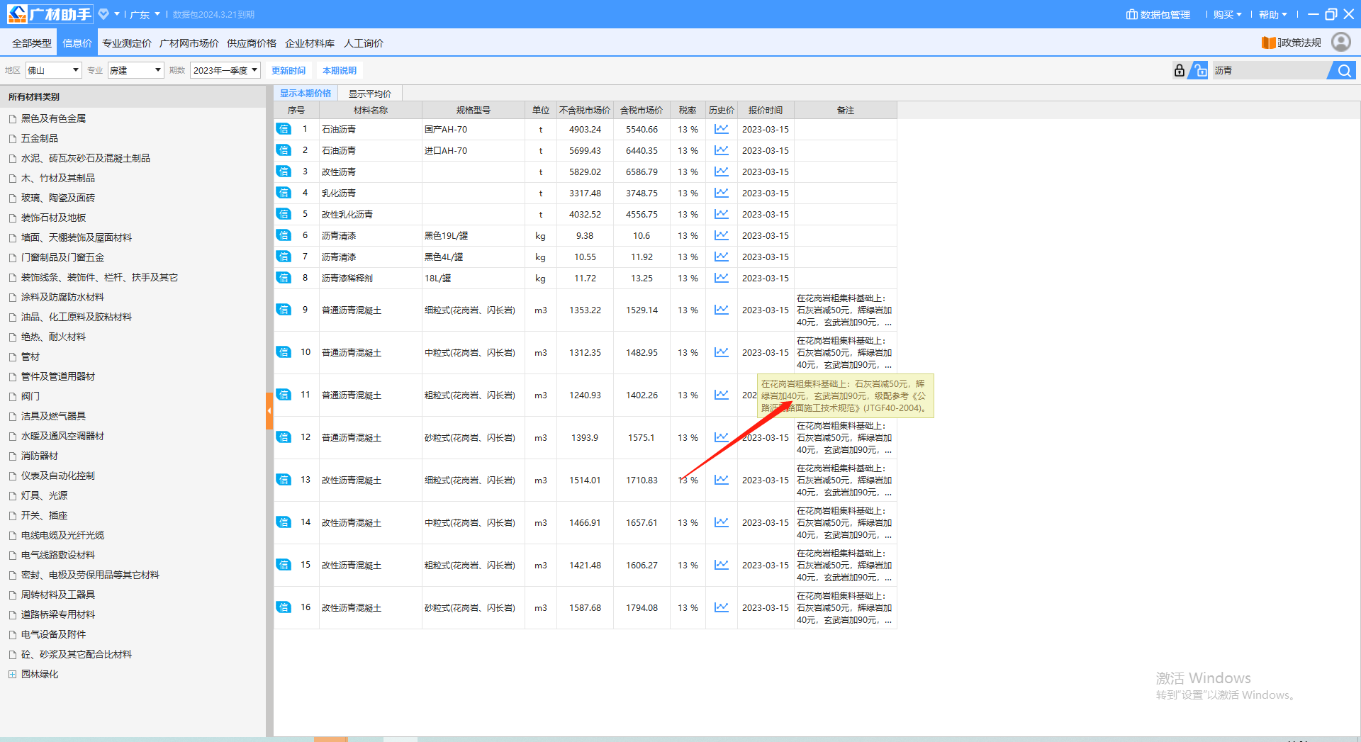This screenshot has height=742, width=1361.
Task: Click the user avatar icon
Action: pyautogui.click(x=1340, y=43)
